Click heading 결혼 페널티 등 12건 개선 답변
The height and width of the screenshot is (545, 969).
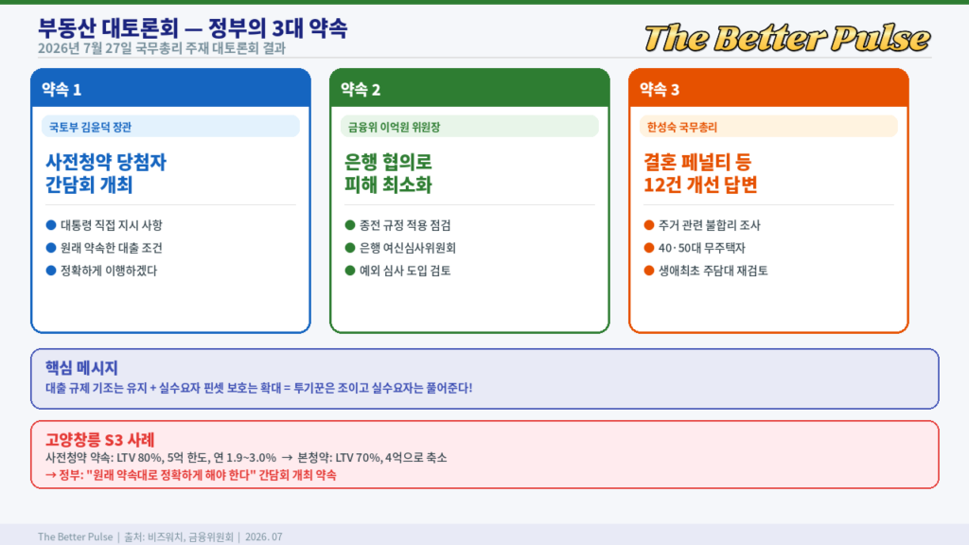click(700, 174)
